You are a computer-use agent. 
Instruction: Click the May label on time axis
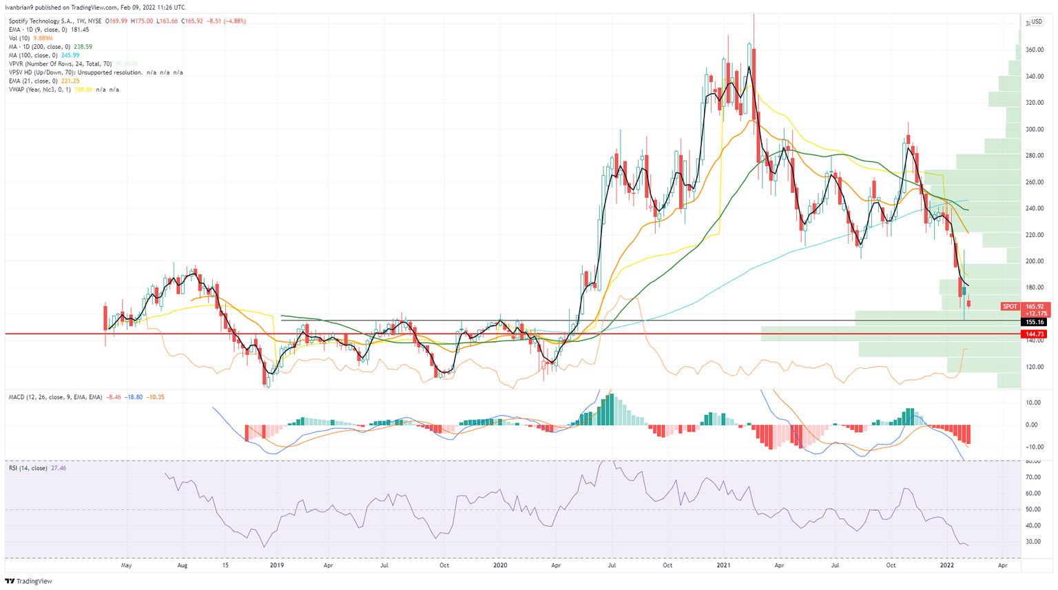[x=126, y=565]
